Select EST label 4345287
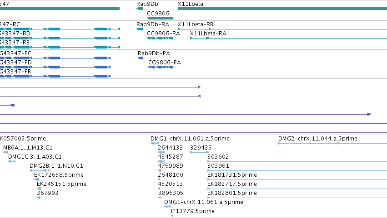Viewport: 387px width, 218px height. tap(170, 157)
